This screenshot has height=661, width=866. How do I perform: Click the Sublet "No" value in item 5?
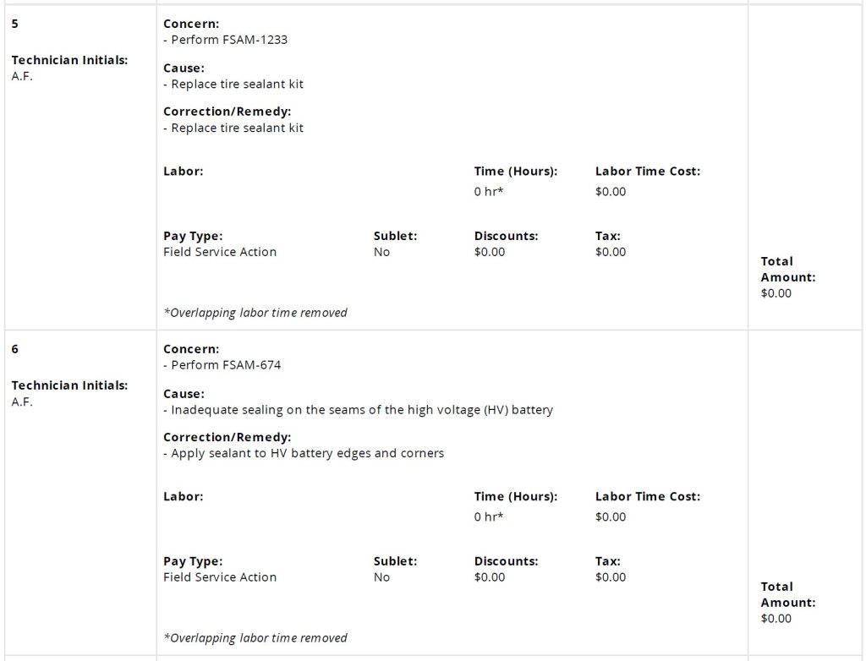click(381, 252)
